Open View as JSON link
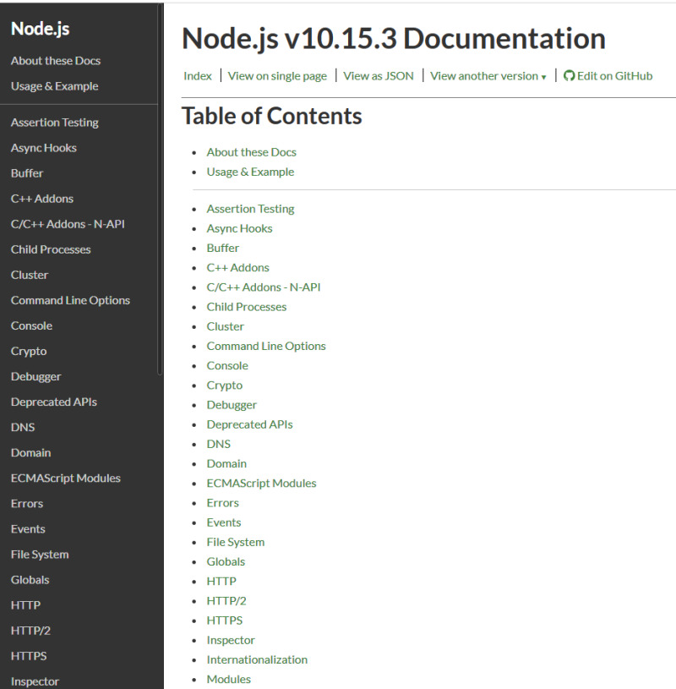676x689 pixels. tap(379, 76)
